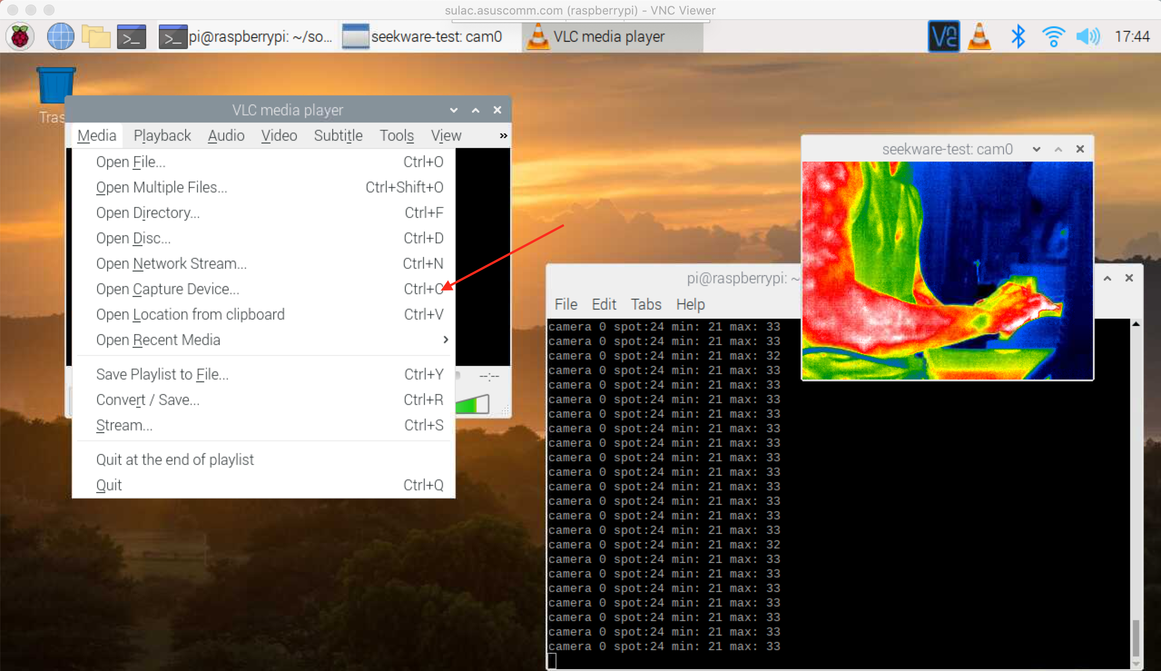Click the terminal scrollbar up arrow

pyautogui.click(x=1136, y=324)
